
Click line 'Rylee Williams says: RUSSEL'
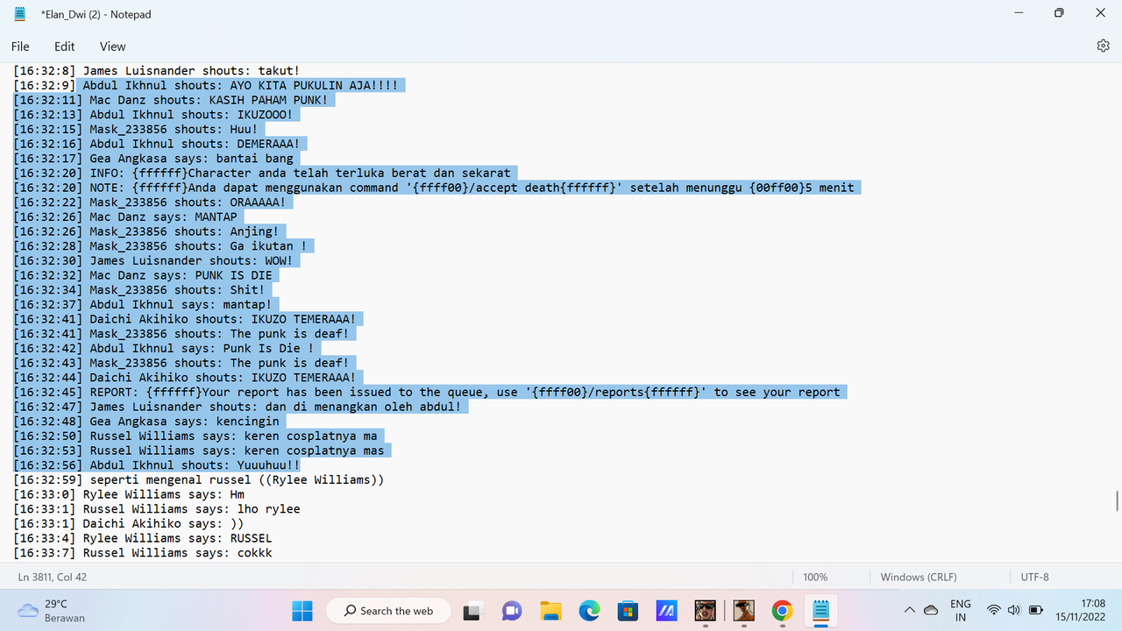point(142,538)
